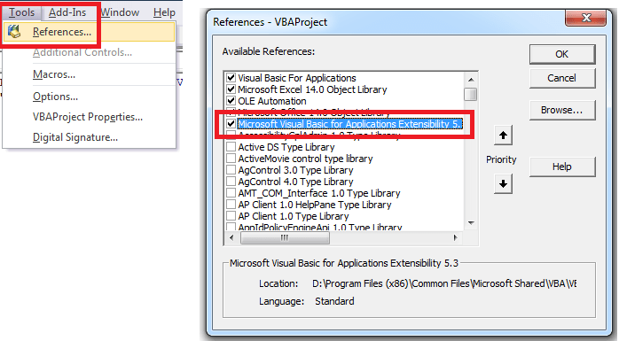619x341 pixels.
Task: Open the Help menu
Action: tap(164, 12)
